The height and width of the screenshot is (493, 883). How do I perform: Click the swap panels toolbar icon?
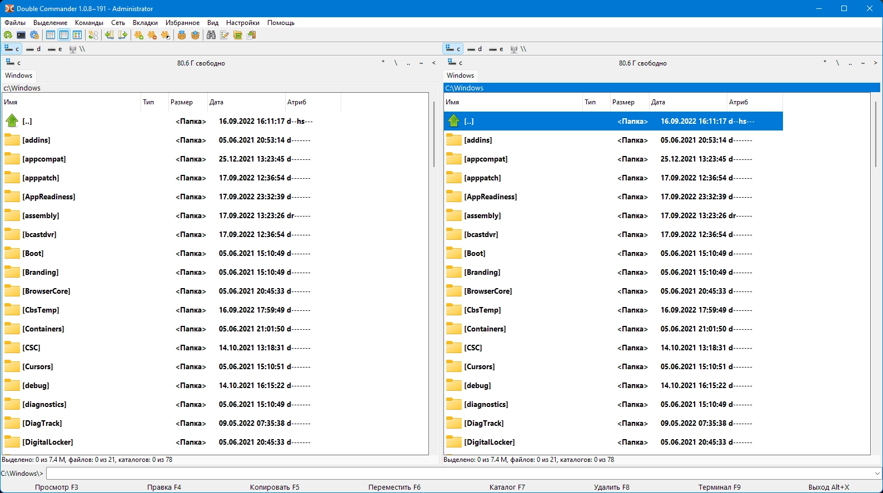[93, 35]
